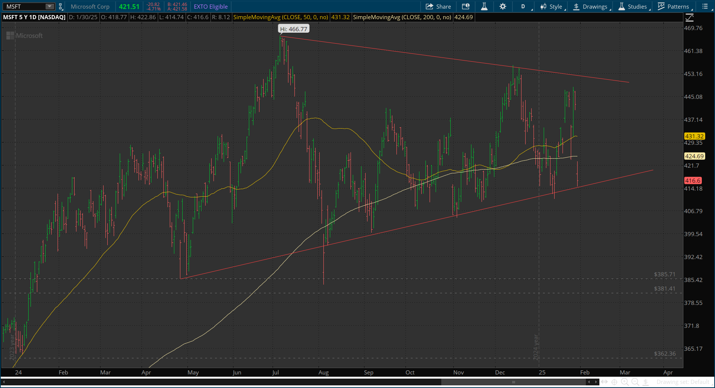715x388 pixels.
Task: Click the price axis scale icon
Action: pyautogui.click(x=689, y=17)
